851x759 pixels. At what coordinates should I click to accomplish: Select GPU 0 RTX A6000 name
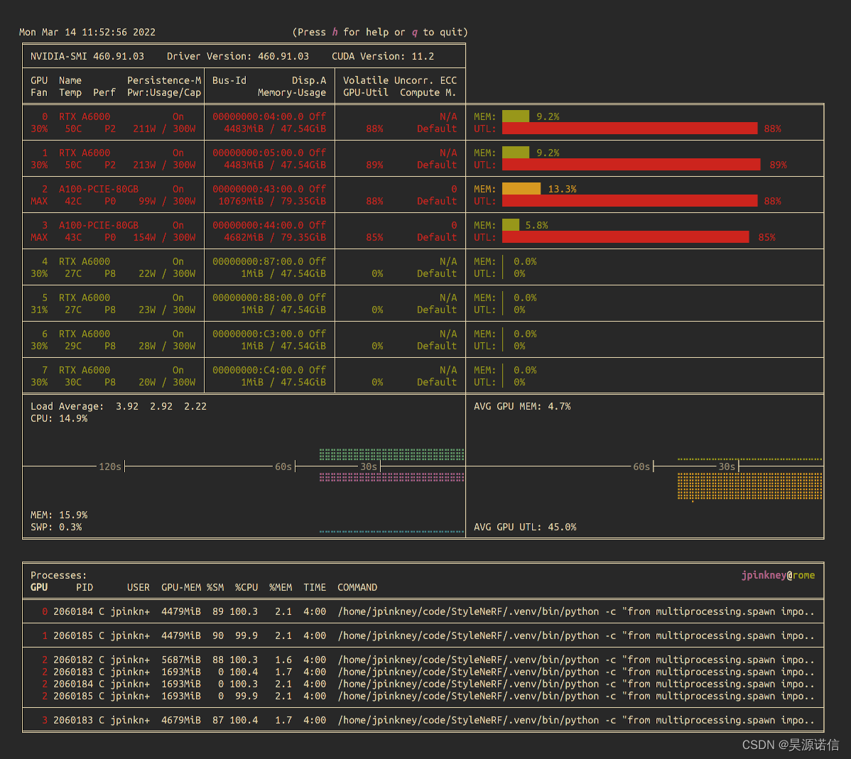pyautogui.click(x=84, y=116)
